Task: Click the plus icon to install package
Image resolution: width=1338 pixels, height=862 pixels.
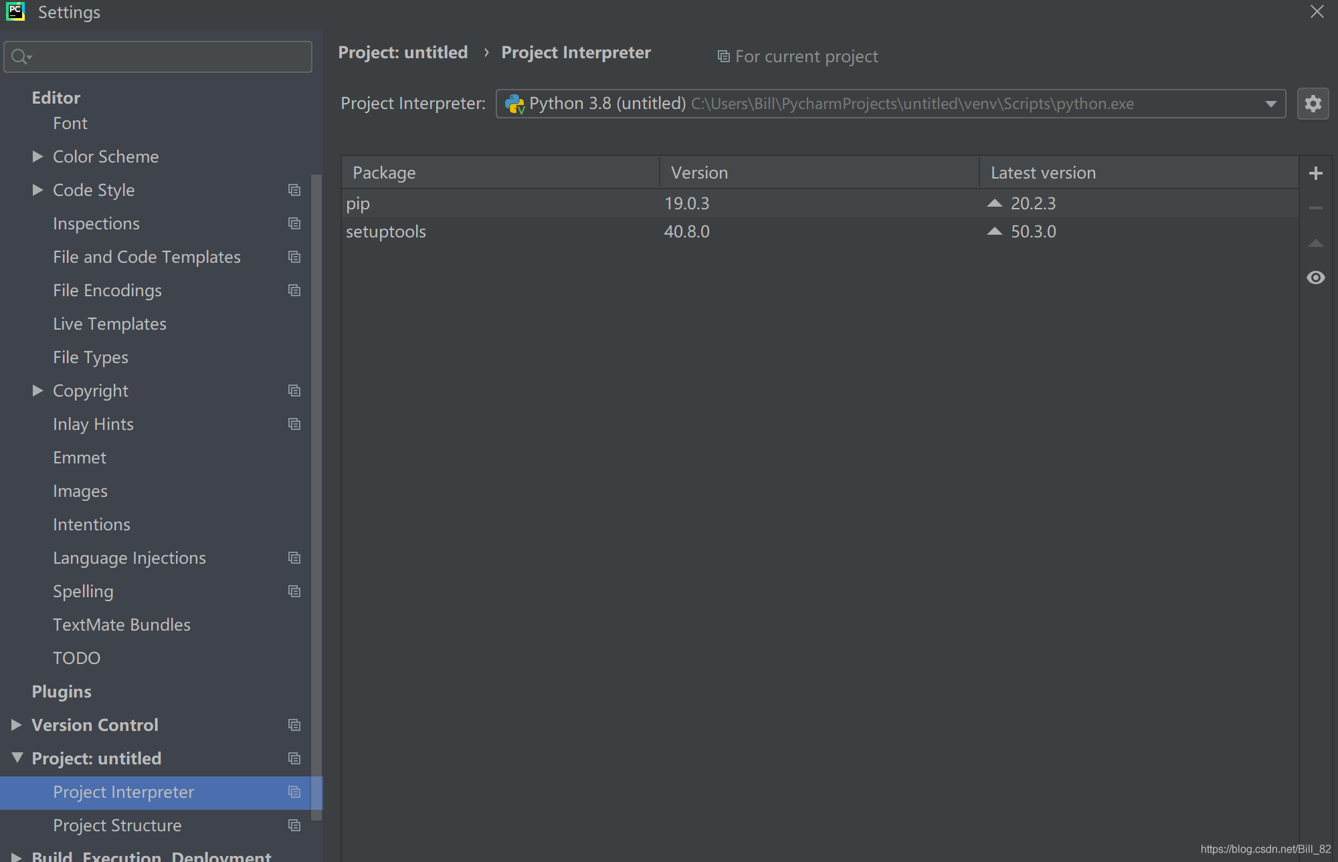Action: pyautogui.click(x=1315, y=173)
